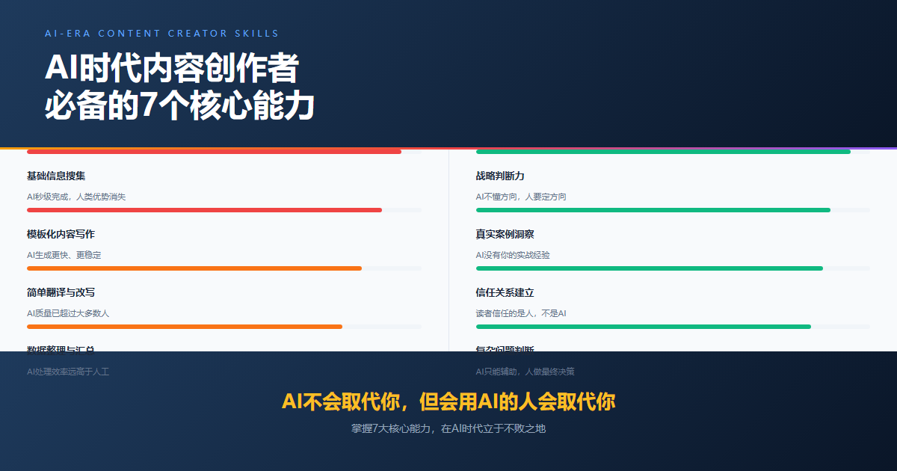Click the main title 'AI时代内容创作者'
Viewport: 897px width, 471px height.
coord(172,69)
